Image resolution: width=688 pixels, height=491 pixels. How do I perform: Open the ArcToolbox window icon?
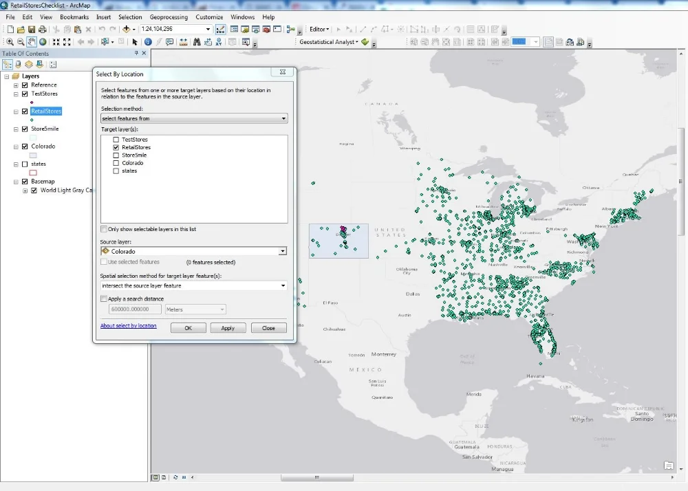[x=266, y=30]
